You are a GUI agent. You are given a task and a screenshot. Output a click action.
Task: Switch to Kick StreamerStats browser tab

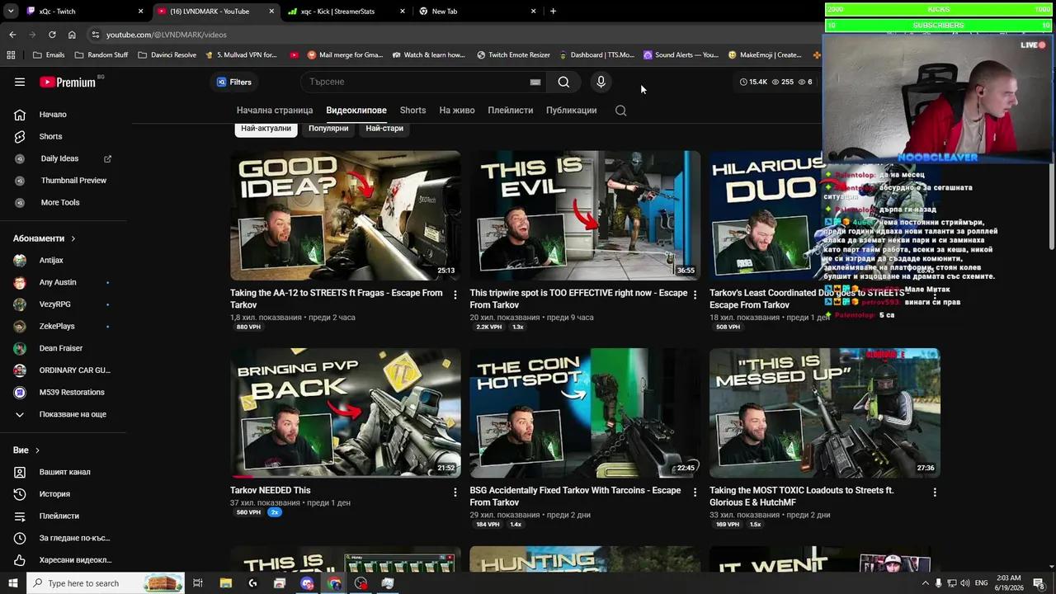pyautogui.click(x=345, y=12)
